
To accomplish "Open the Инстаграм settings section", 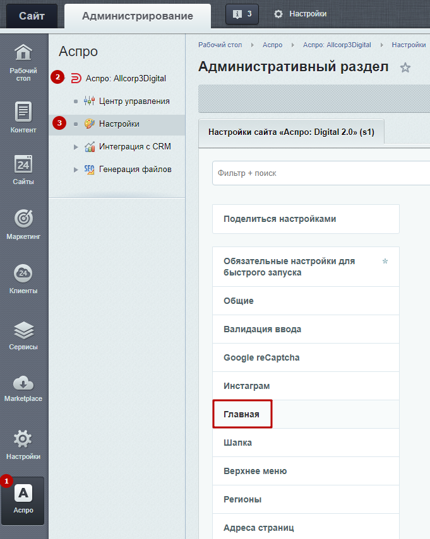I will point(306,386).
